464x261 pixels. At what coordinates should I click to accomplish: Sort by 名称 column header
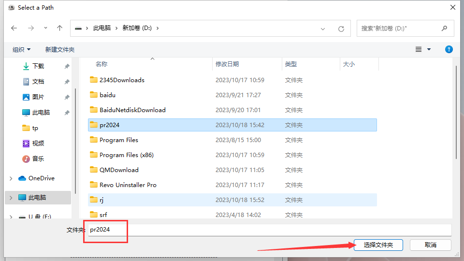click(x=101, y=64)
